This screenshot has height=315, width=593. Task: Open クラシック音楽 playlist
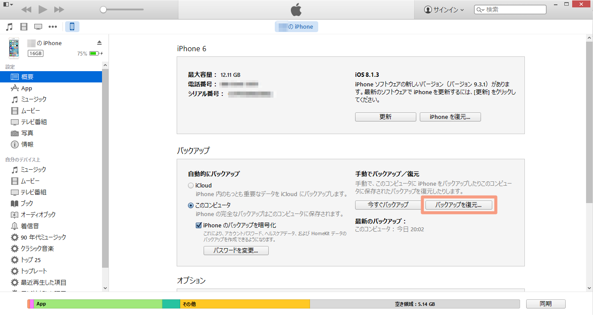(51, 249)
